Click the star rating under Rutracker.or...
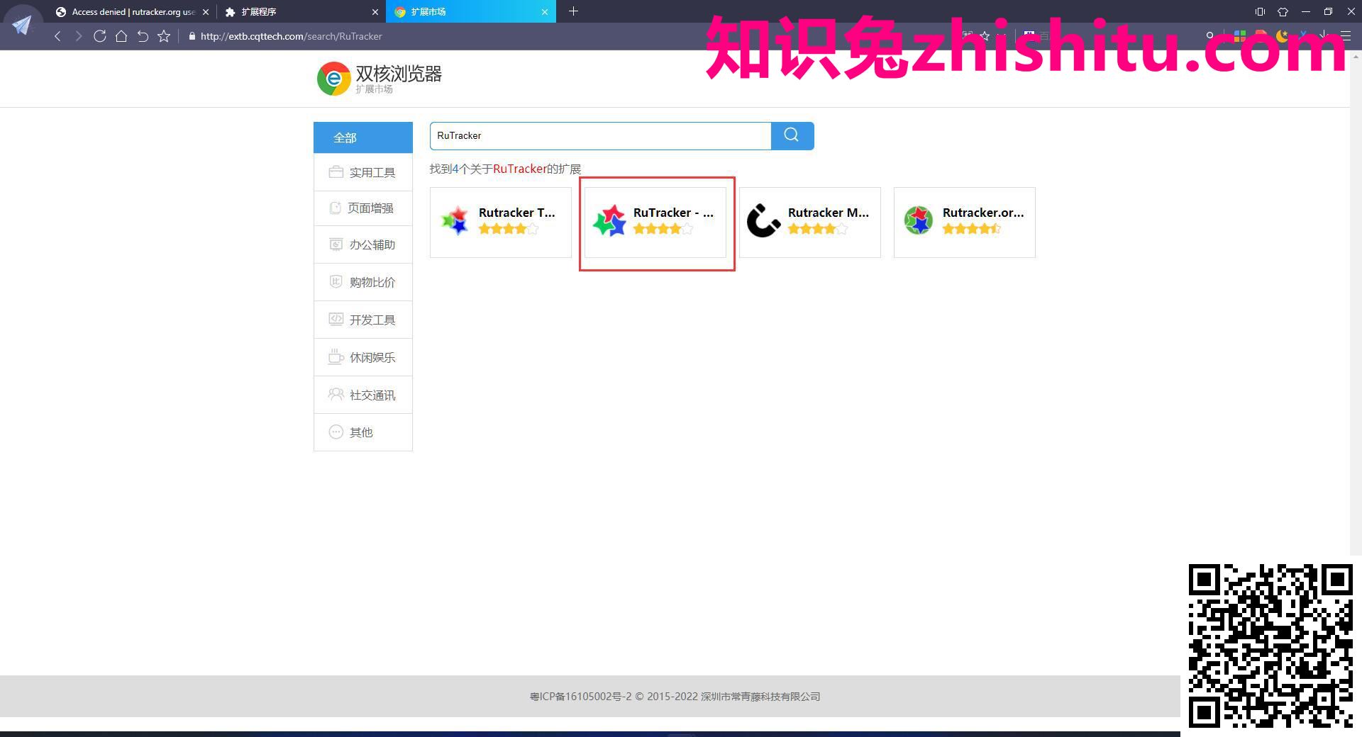1362x737 pixels. point(972,229)
